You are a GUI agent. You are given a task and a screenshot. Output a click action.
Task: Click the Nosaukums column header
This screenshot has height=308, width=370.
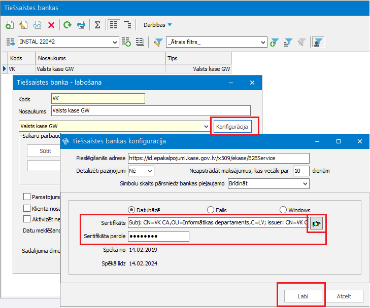100,58
